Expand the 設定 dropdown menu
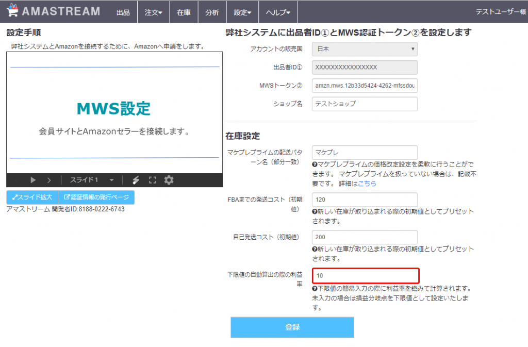This screenshot has height=347, width=528. tap(242, 12)
